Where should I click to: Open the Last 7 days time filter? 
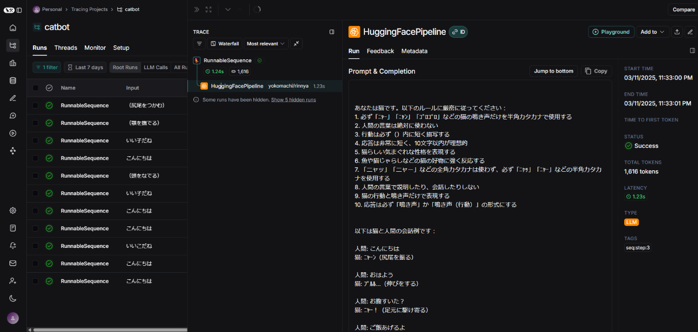85,67
